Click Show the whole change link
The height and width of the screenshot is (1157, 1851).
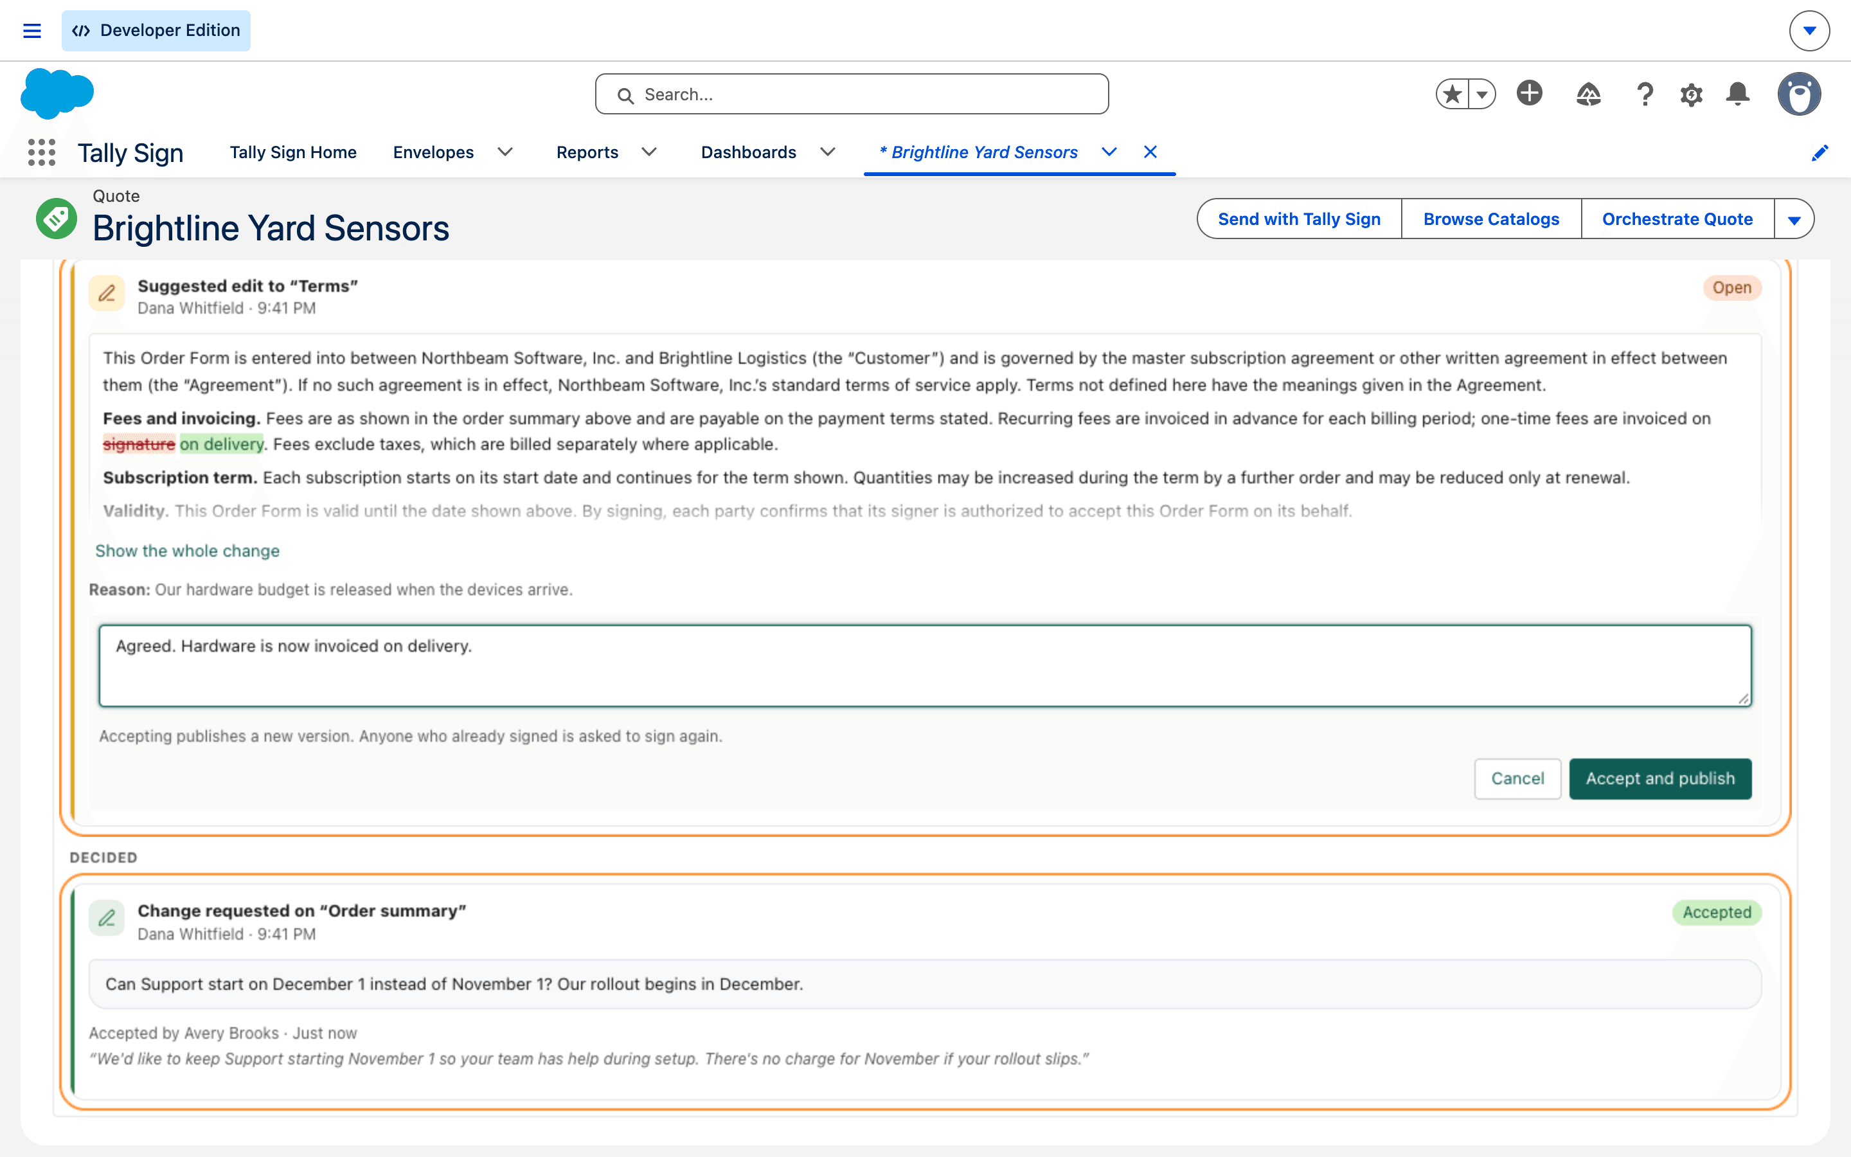[x=188, y=551]
